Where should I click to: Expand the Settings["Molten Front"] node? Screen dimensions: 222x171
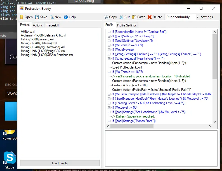tap(109, 121)
